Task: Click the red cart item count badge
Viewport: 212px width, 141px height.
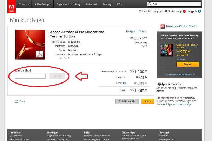Action: (184, 11)
